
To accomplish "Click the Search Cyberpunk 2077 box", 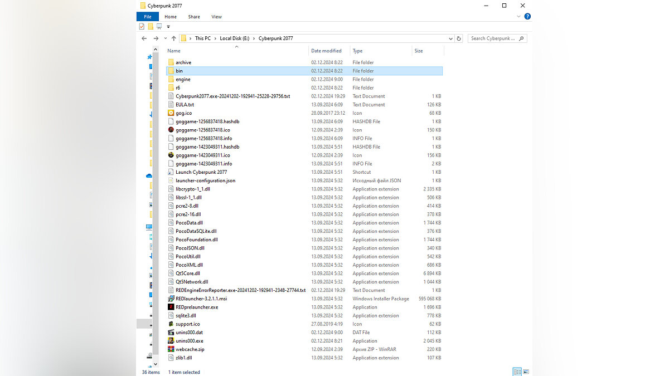I will pyautogui.click(x=493, y=38).
